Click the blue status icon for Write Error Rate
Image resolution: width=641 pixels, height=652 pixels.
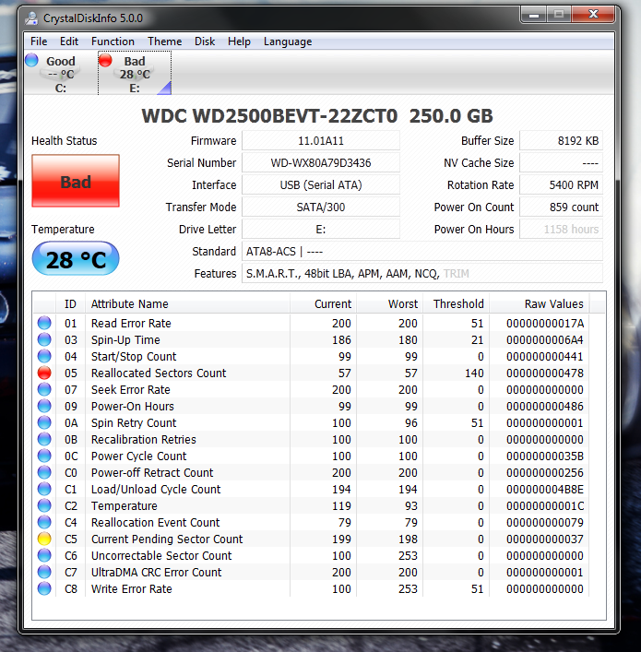point(44,588)
